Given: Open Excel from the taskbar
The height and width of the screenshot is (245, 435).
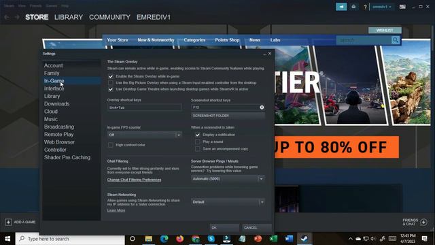Looking at the screenshot, I should click(273, 239).
